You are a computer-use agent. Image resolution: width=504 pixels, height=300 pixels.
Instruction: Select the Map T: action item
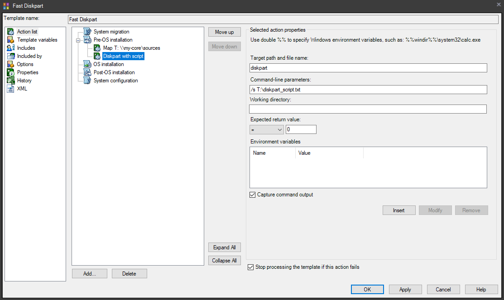[x=131, y=48]
